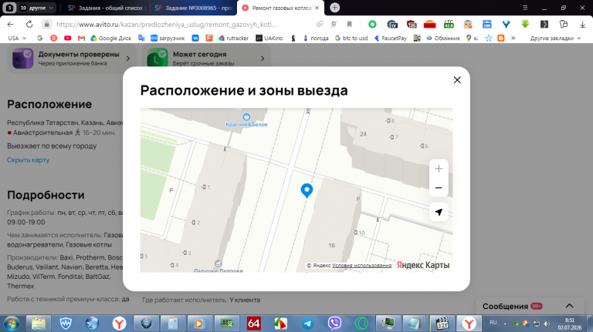Image resolution: width=593 pixels, height=332 pixels.
Task: Open the rutracker bookmark
Action: (x=234, y=38)
